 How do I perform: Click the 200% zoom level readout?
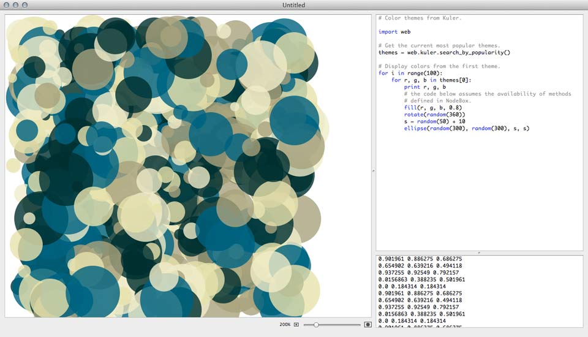click(x=285, y=325)
